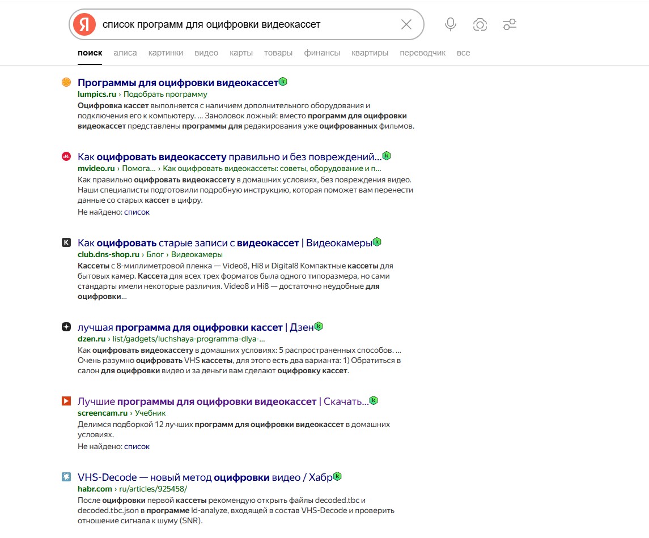
Task: Open breadcrumb Как оцифровать видеокассеты: советы
Action: coord(272,168)
